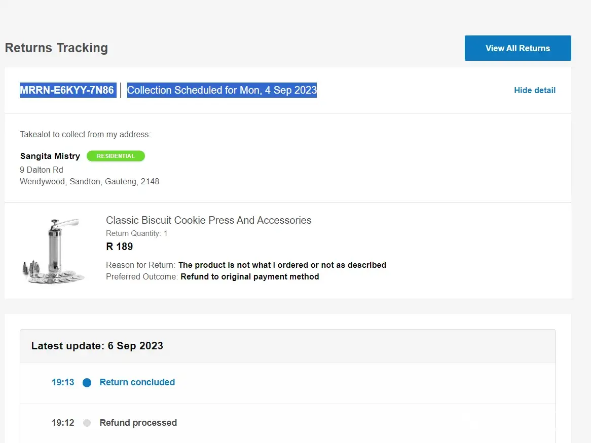Click the Returns Tracking page heading
Screen dimensions: 591x443
(x=56, y=48)
